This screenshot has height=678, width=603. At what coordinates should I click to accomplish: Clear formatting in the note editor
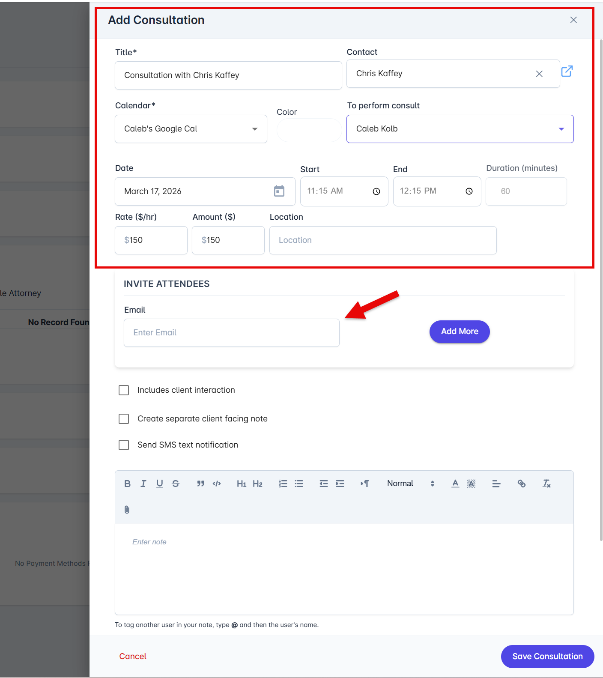coord(546,484)
